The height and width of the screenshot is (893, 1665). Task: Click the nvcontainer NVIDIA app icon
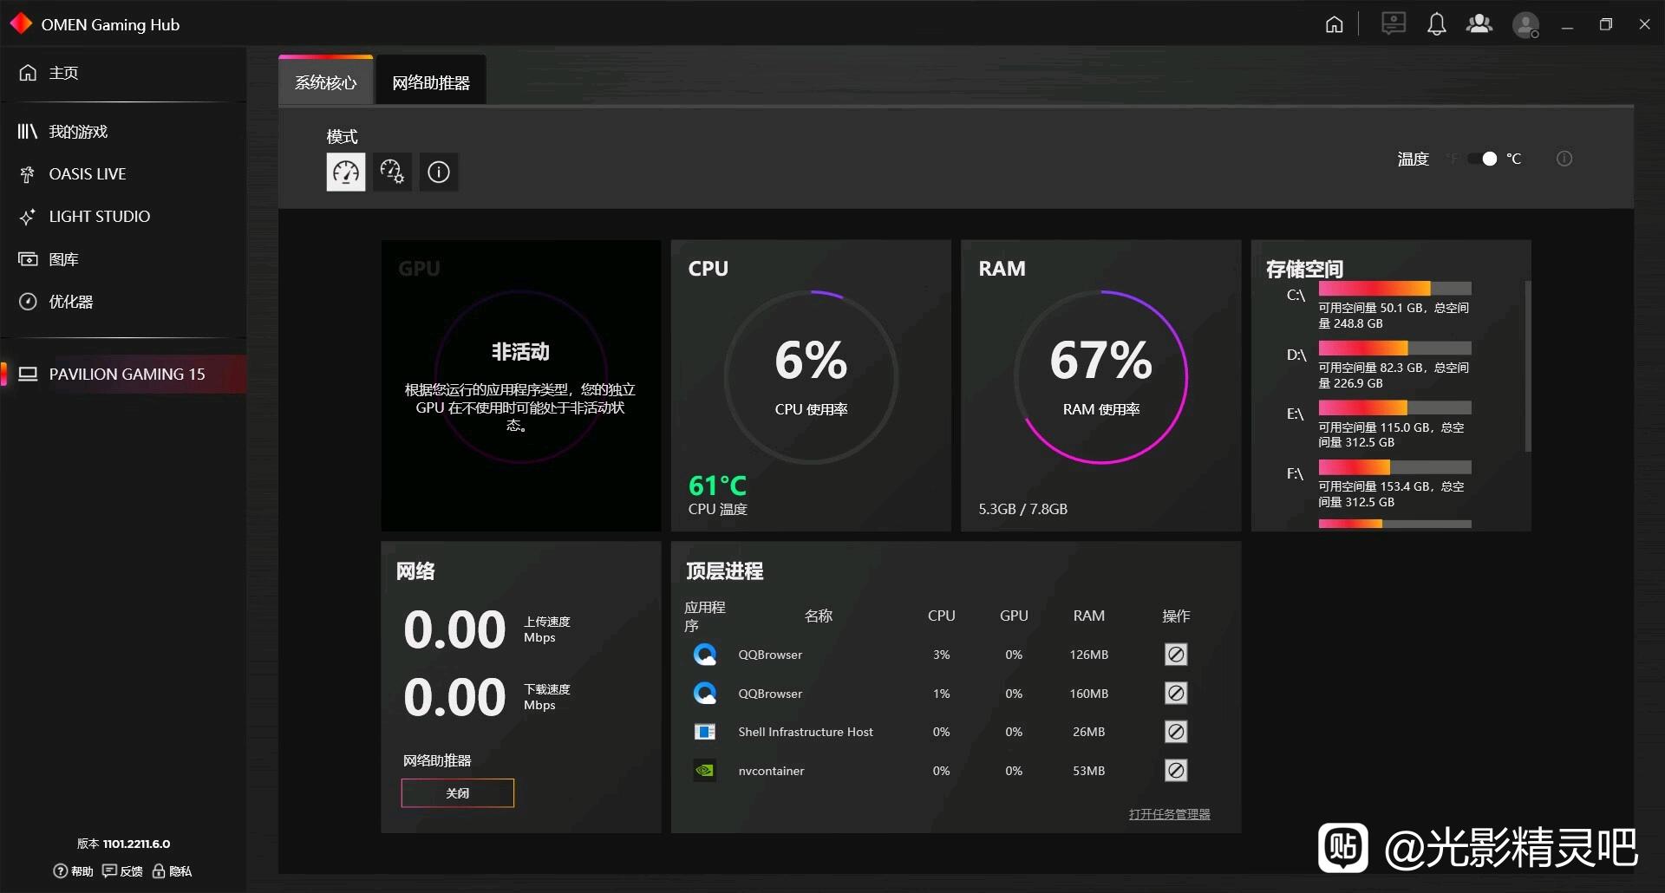[705, 770]
